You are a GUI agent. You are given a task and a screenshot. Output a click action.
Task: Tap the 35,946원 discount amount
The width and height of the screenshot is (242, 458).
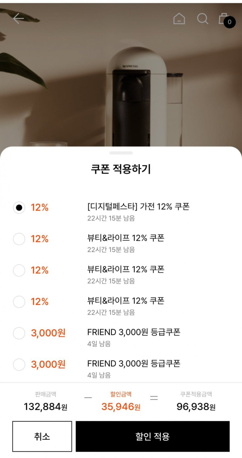121,407
